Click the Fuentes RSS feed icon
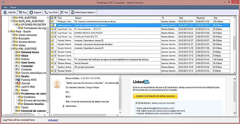240x124 pixels. (x=19, y=80)
